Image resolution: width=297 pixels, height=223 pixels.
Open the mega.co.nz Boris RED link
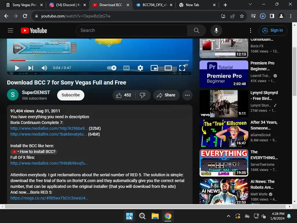(49, 198)
